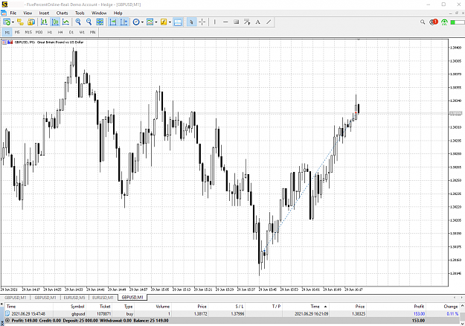Screen dimensions: 465x326
Task: Switch timeframe to M1
Action: (7, 32)
